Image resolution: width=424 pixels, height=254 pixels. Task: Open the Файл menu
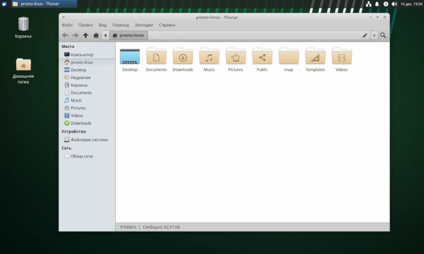[67, 25]
